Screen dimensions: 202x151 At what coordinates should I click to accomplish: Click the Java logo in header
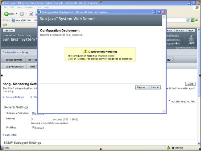point(191,39)
